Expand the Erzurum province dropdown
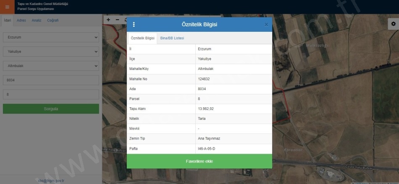This screenshot has width=399, height=184. click(x=51, y=38)
